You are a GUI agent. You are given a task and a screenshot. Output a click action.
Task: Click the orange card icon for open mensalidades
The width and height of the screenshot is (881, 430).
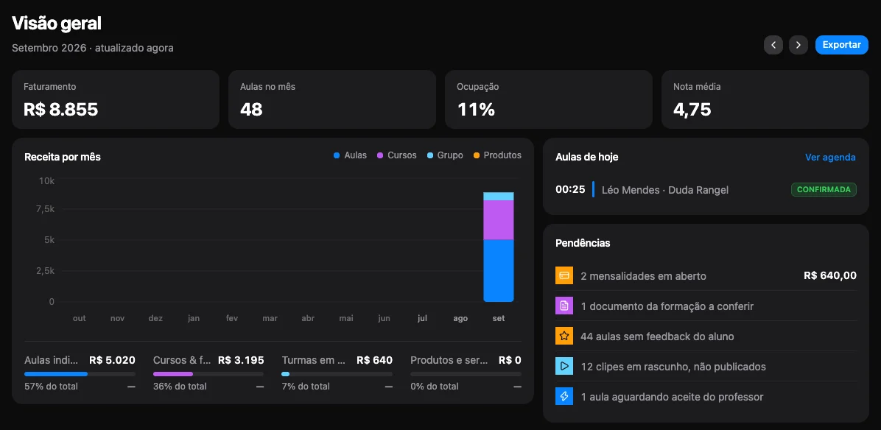coord(564,275)
